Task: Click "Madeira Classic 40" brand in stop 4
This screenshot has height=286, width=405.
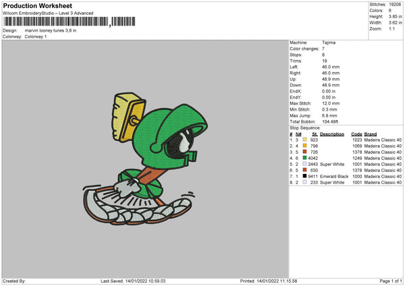Action: (383, 159)
